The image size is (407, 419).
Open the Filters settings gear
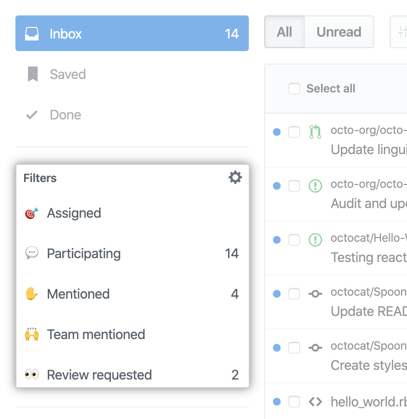pos(235,178)
